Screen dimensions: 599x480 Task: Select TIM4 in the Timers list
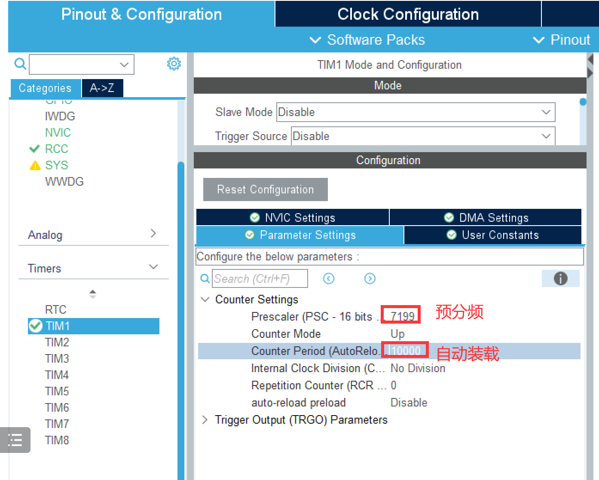[57, 375]
